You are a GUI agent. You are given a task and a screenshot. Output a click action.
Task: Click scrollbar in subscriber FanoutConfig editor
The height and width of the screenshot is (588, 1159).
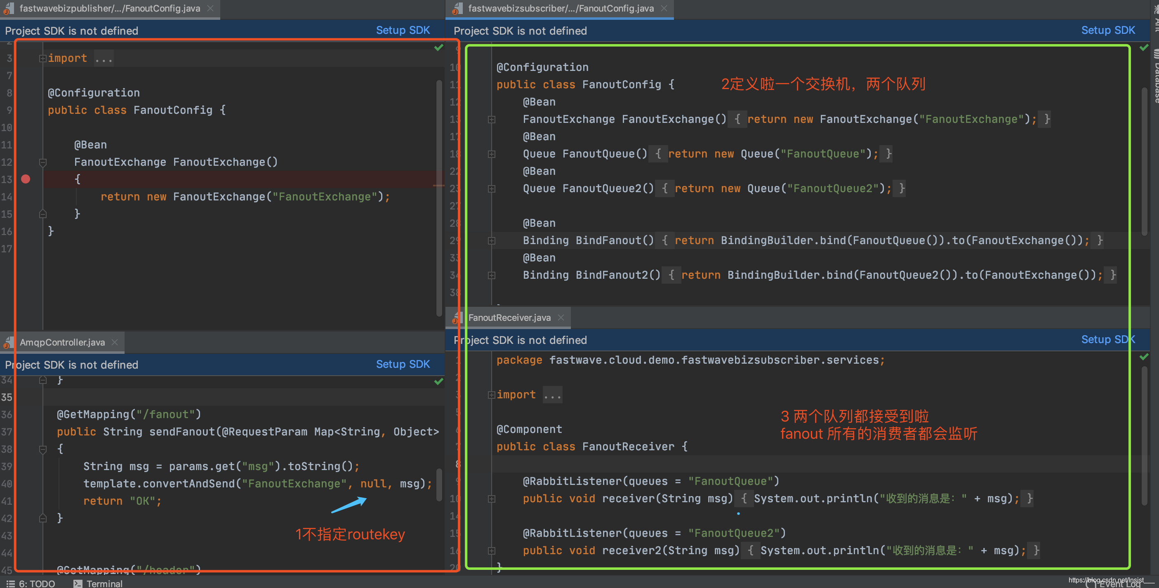[1144, 161]
